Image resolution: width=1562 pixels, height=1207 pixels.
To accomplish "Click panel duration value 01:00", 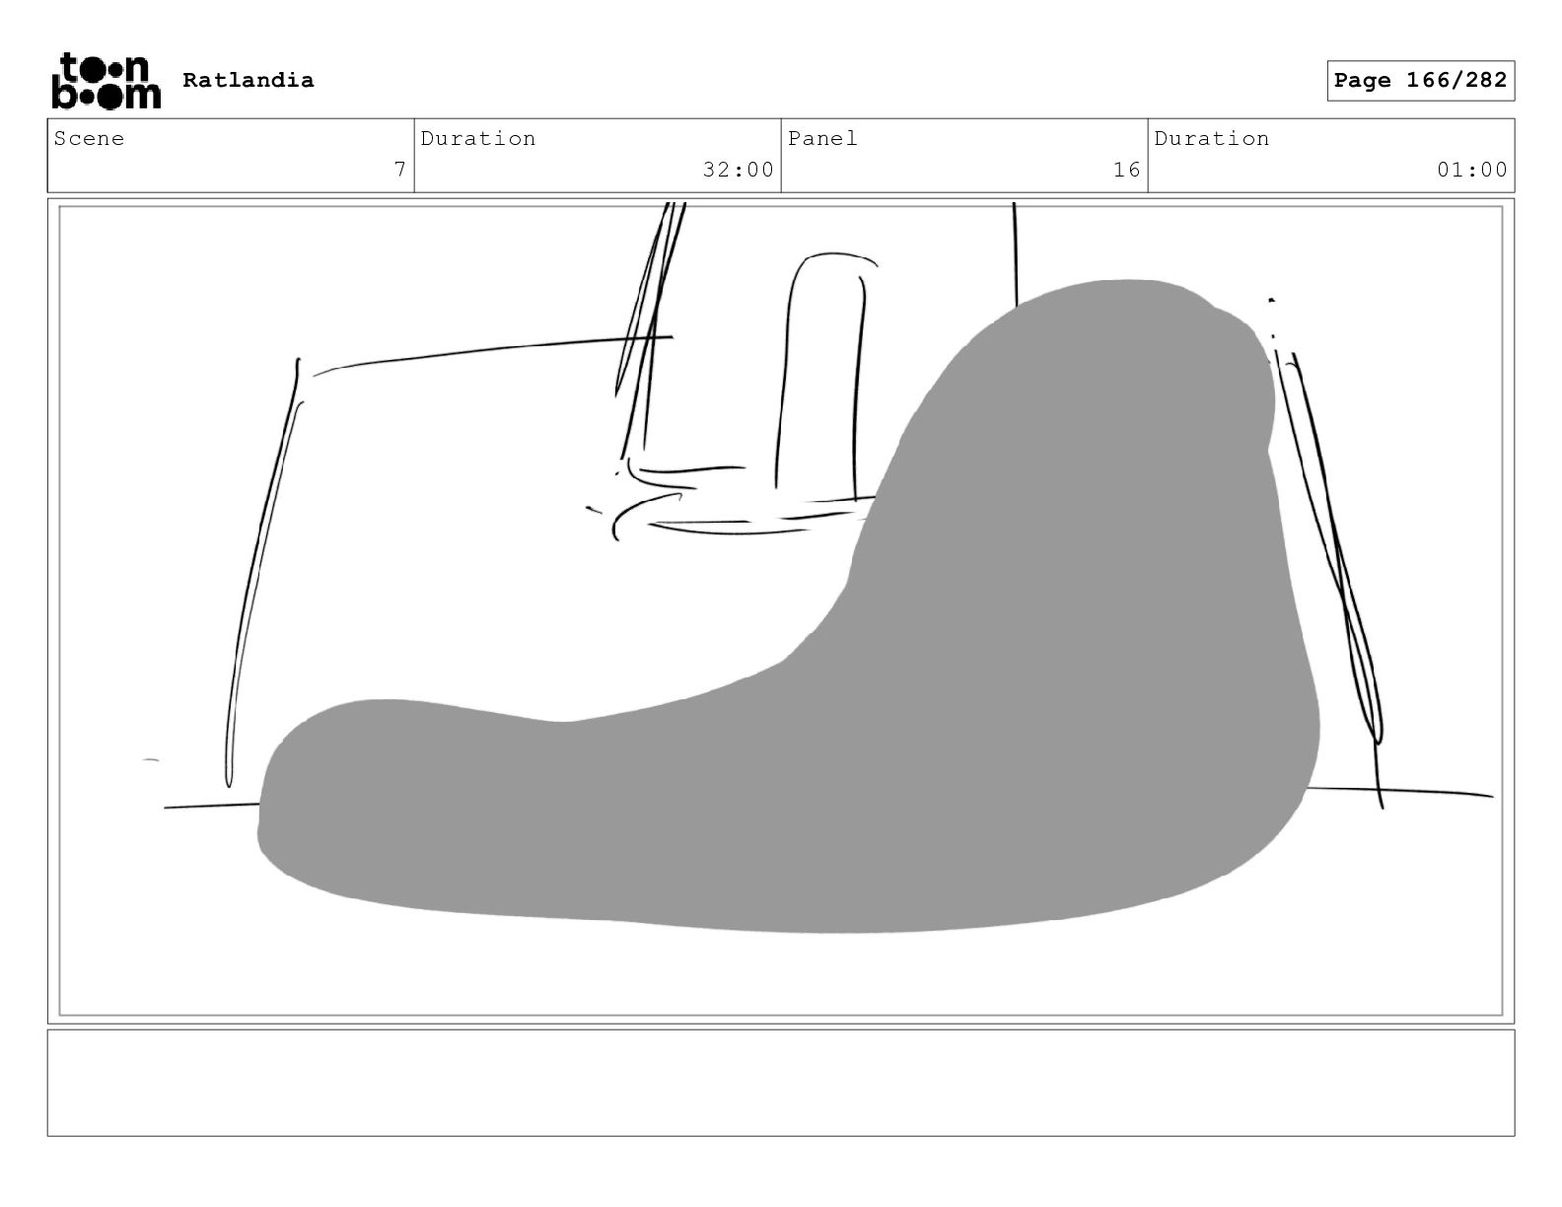I will tap(1472, 170).
